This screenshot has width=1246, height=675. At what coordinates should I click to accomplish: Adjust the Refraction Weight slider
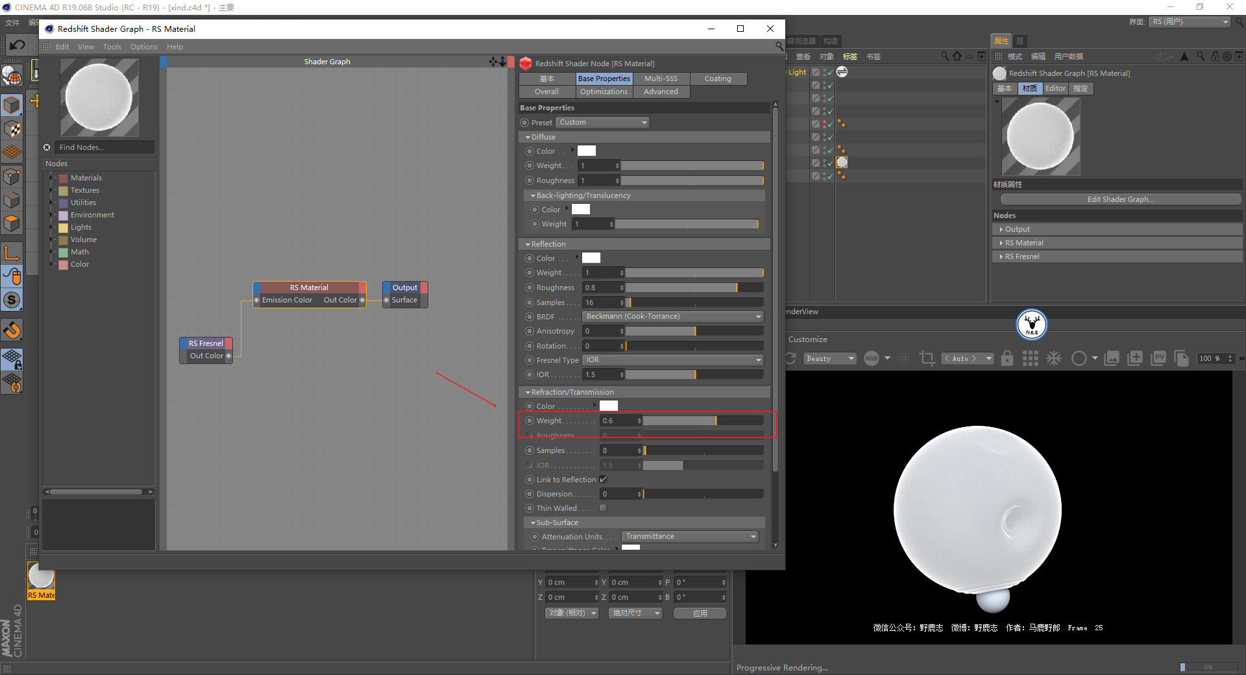703,421
